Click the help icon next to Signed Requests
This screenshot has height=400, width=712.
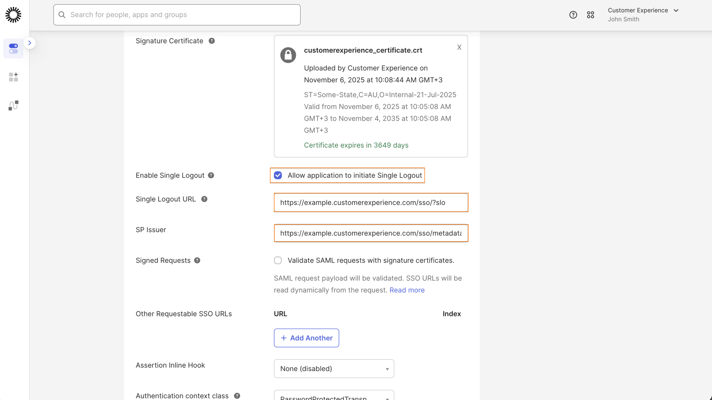197,260
